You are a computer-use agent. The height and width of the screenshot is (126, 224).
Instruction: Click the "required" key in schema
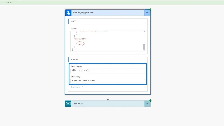point(80,39)
